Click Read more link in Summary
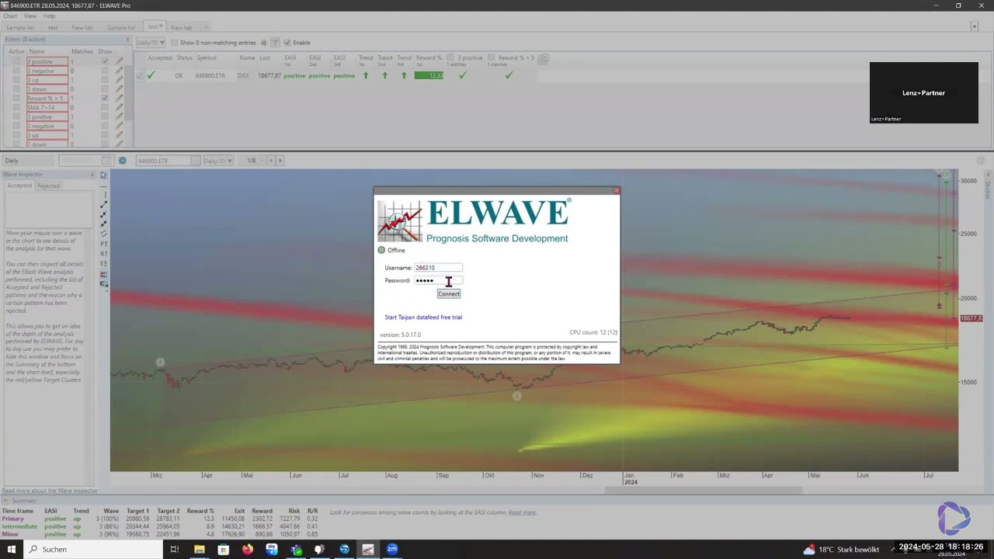The width and height of the screenshot is (994, 559). point(523,512)
